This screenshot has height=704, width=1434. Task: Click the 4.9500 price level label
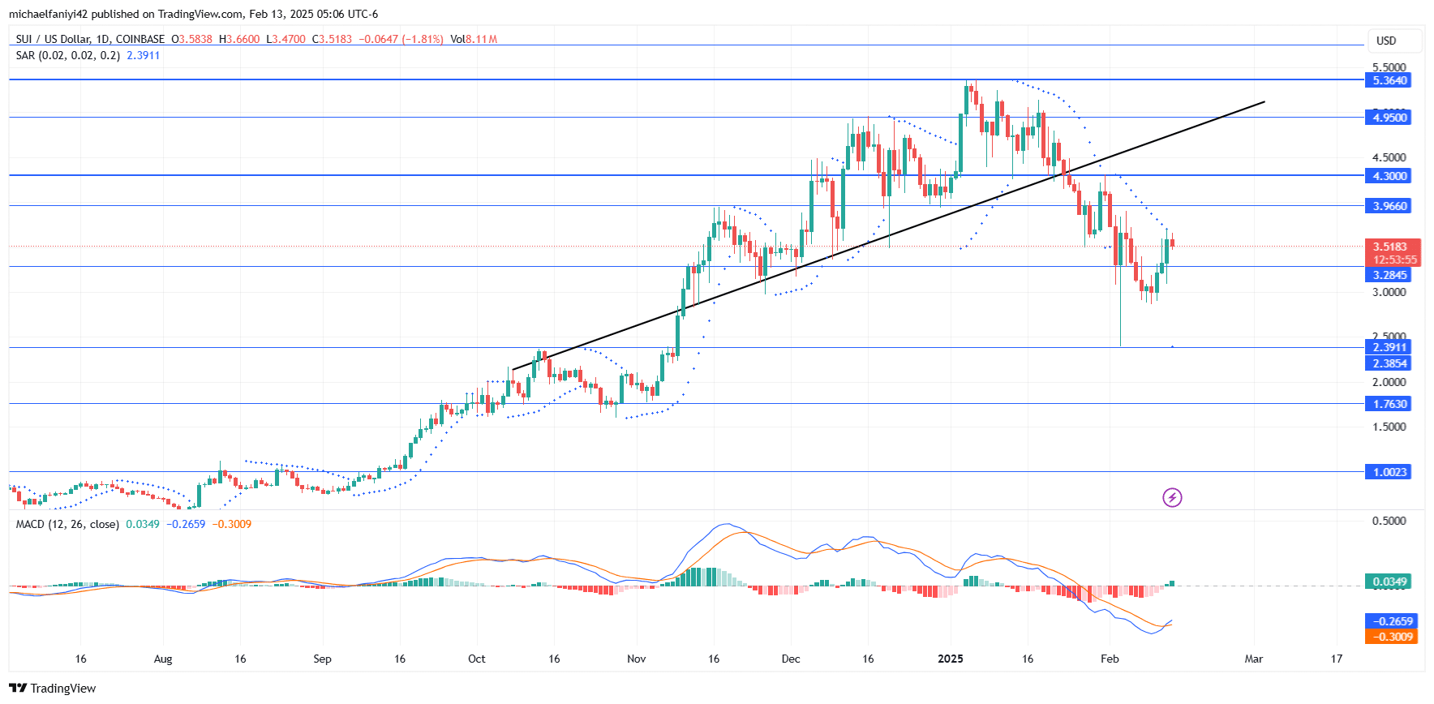(x=1389, y=118)
